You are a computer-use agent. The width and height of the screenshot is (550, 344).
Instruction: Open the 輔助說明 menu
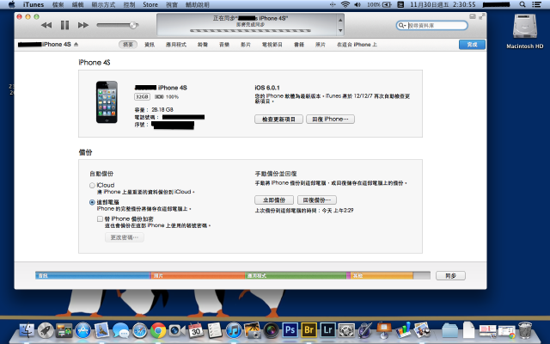pyautogui.click(x=197, y=4)
